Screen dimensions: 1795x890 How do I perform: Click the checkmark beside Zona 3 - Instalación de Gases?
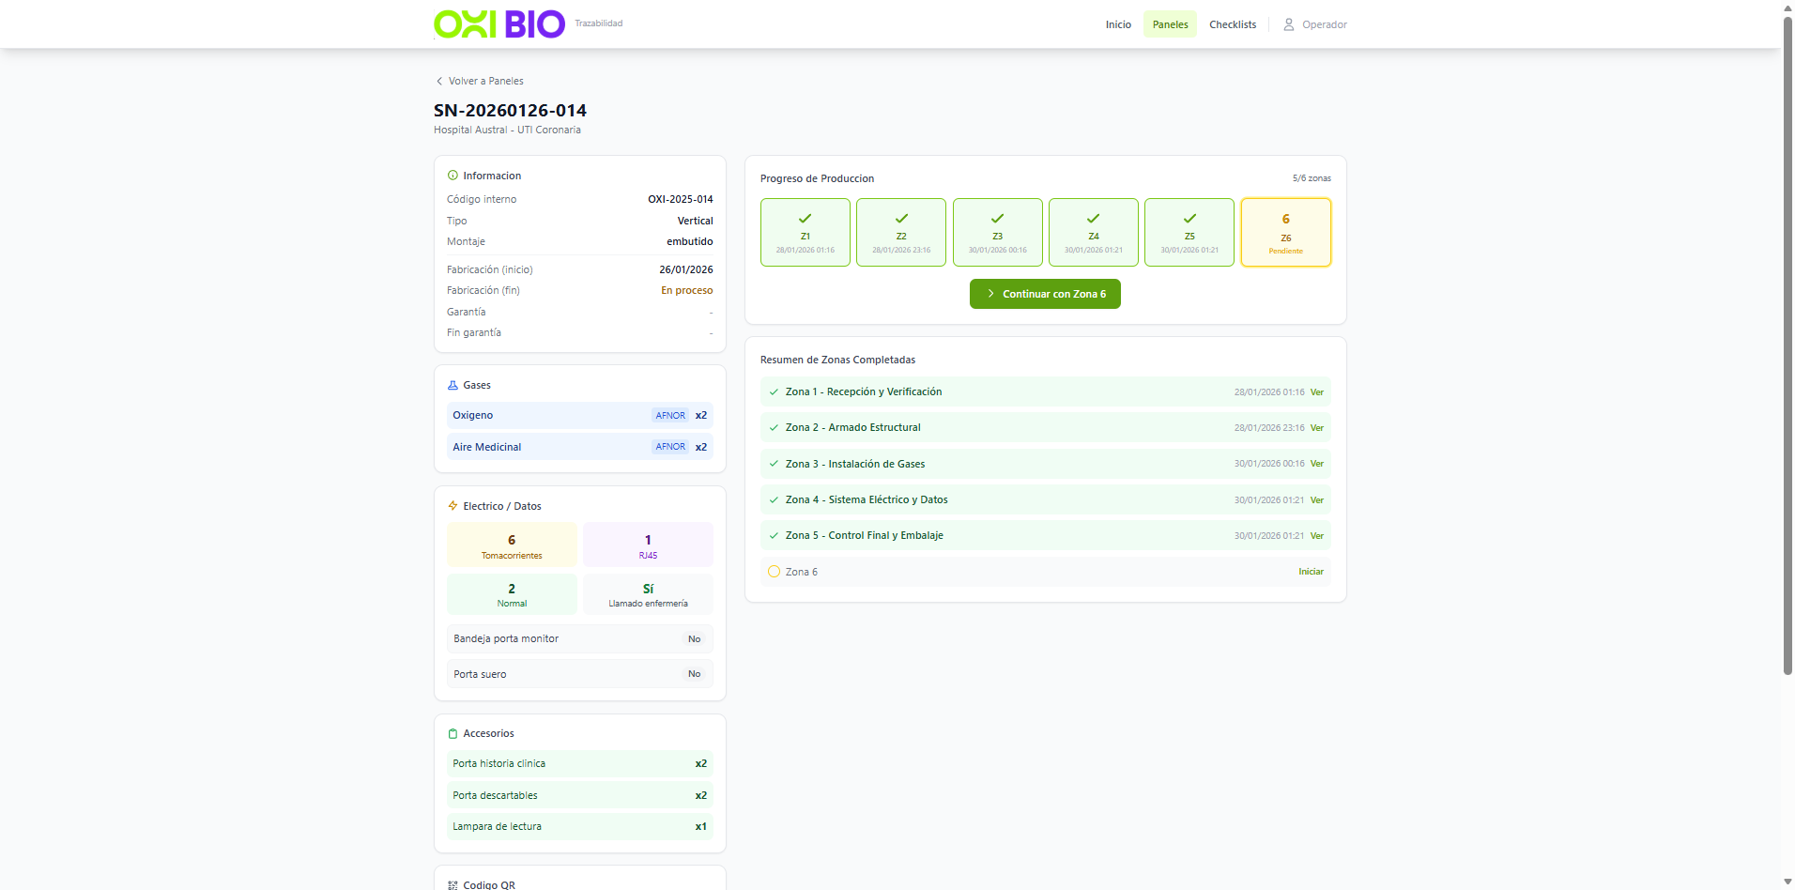click(x=774, y=464)
